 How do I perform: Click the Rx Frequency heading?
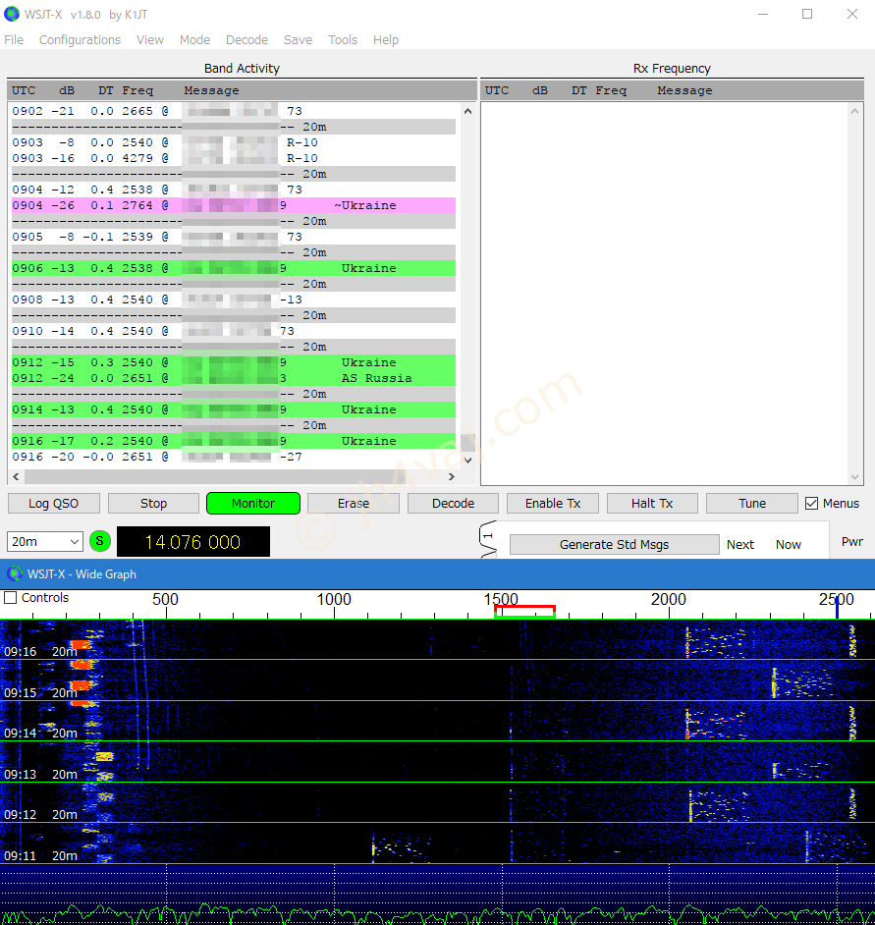coord(672,69)
